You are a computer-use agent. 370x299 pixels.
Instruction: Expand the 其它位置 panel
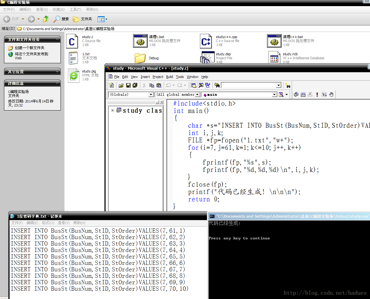point(57,72)
